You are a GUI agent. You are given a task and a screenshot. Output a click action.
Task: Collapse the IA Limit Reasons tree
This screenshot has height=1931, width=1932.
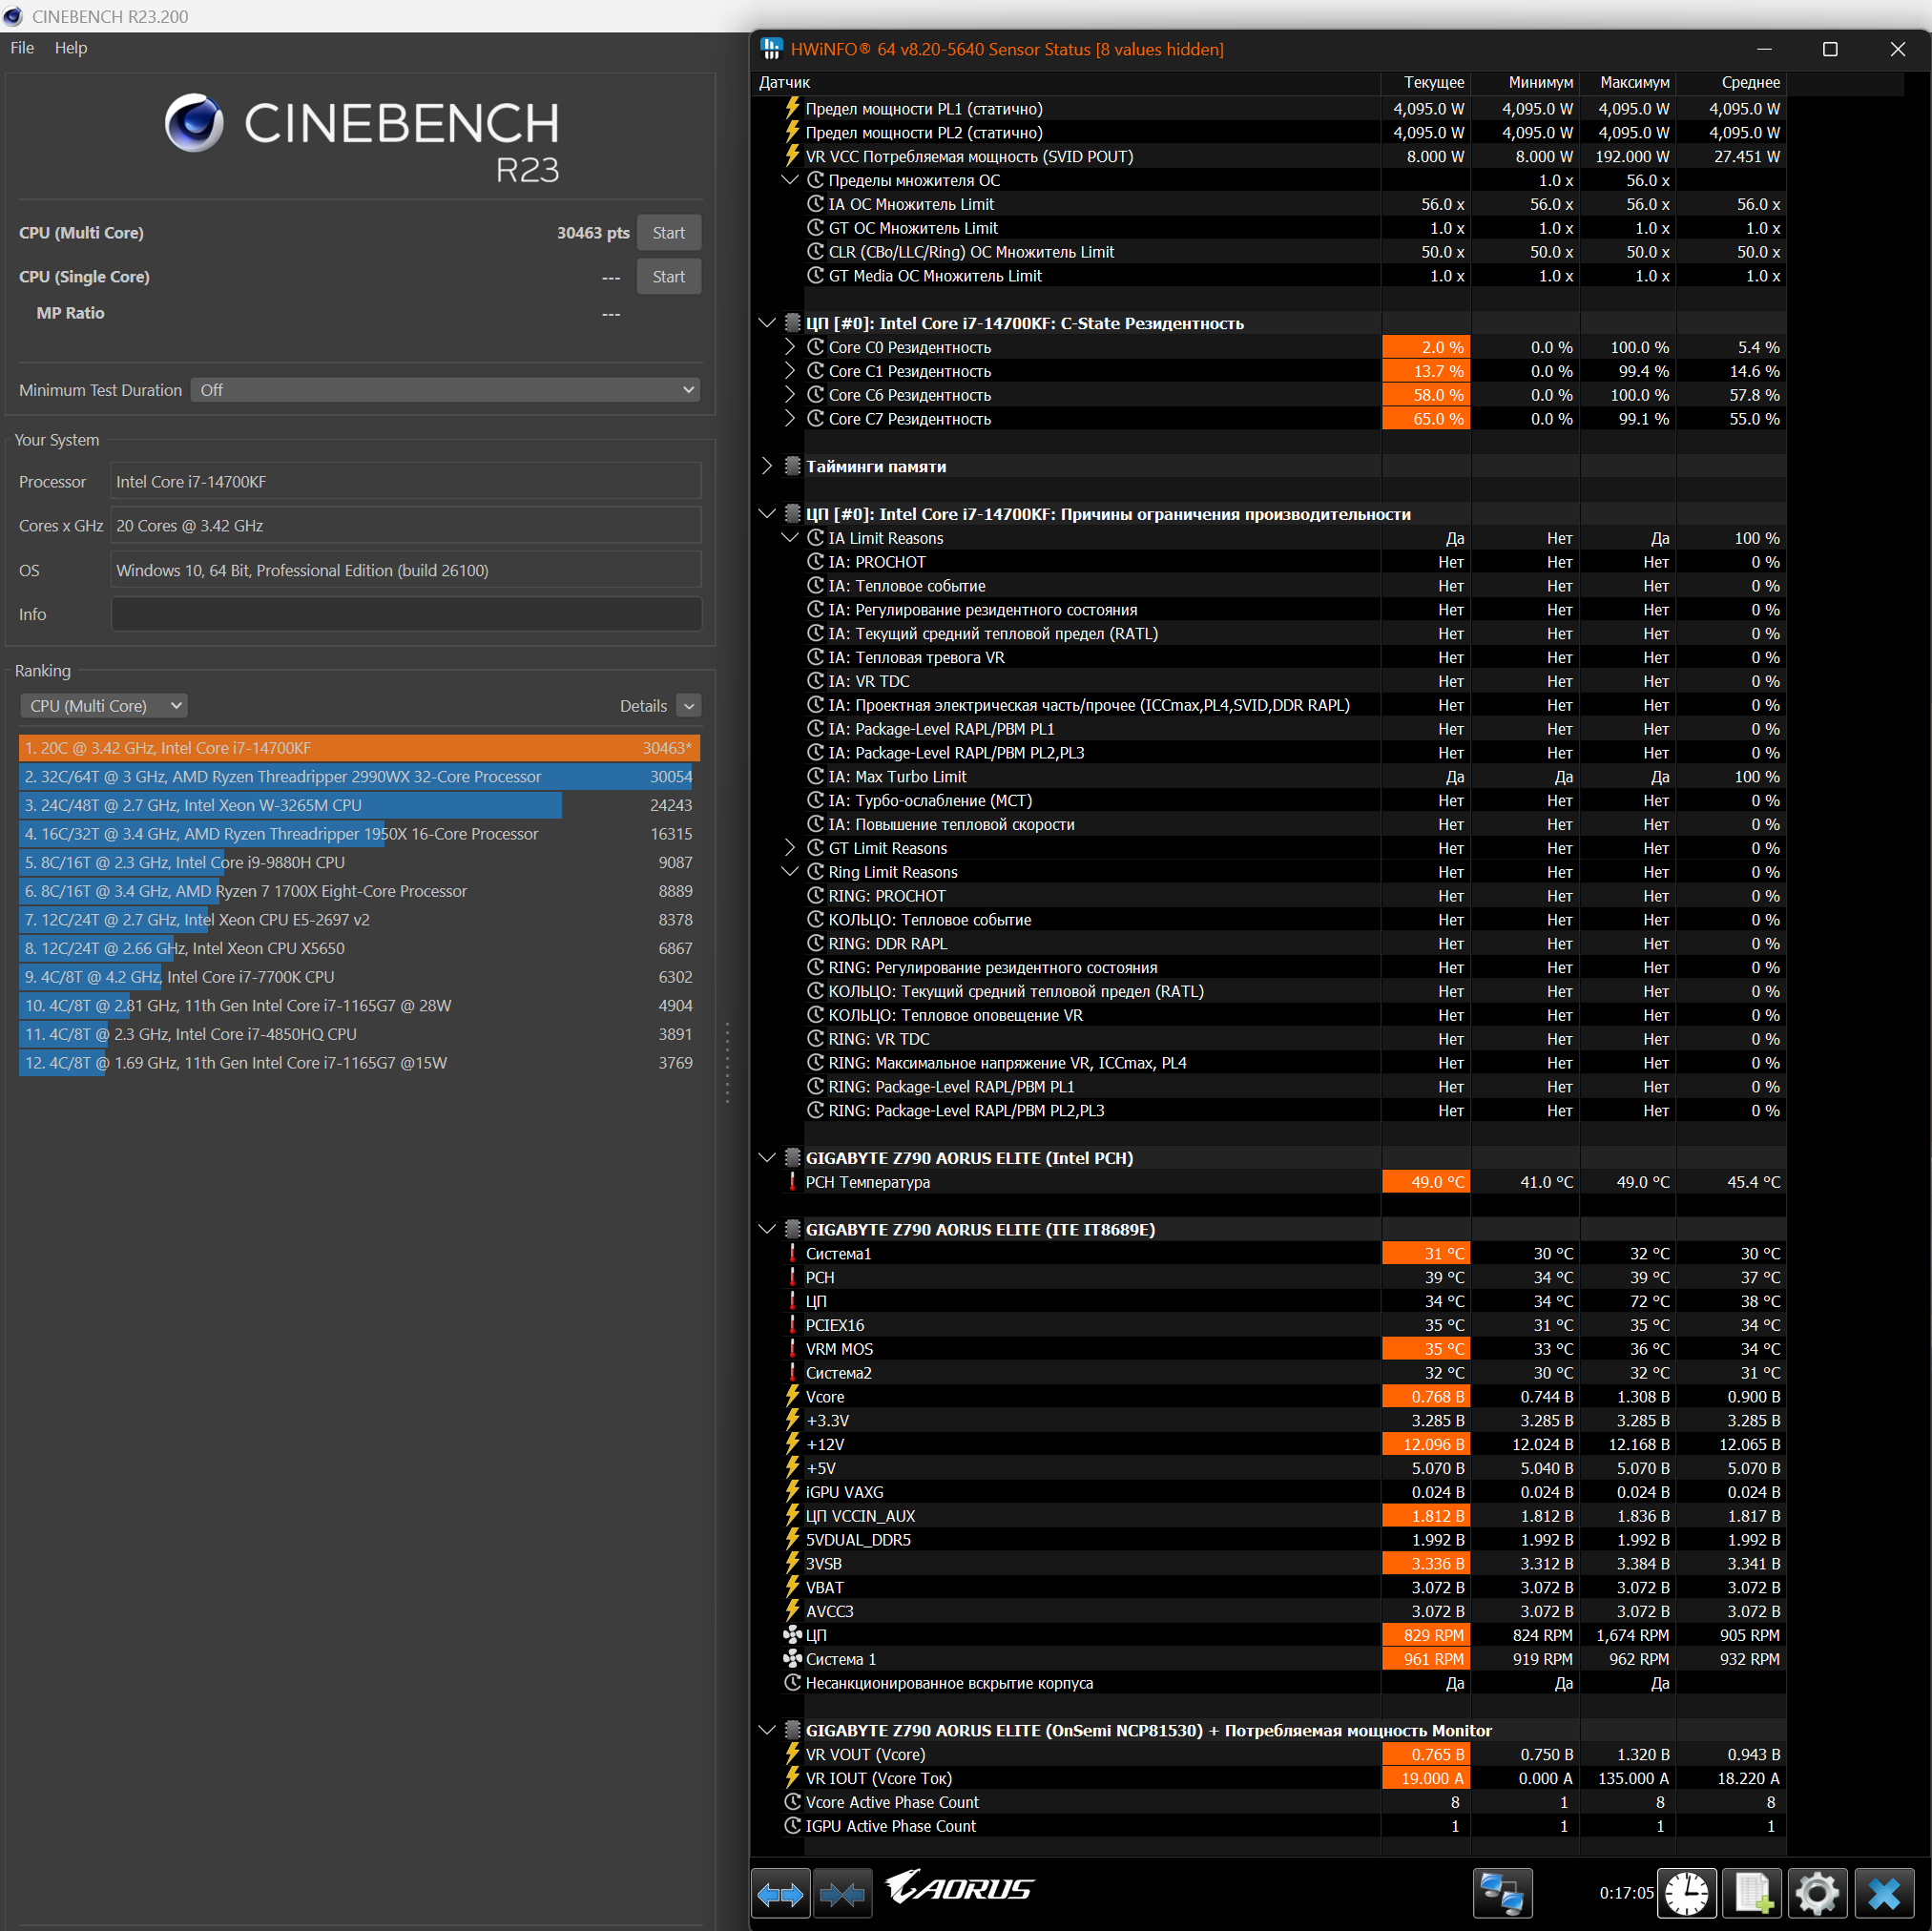tap(790, 538)
